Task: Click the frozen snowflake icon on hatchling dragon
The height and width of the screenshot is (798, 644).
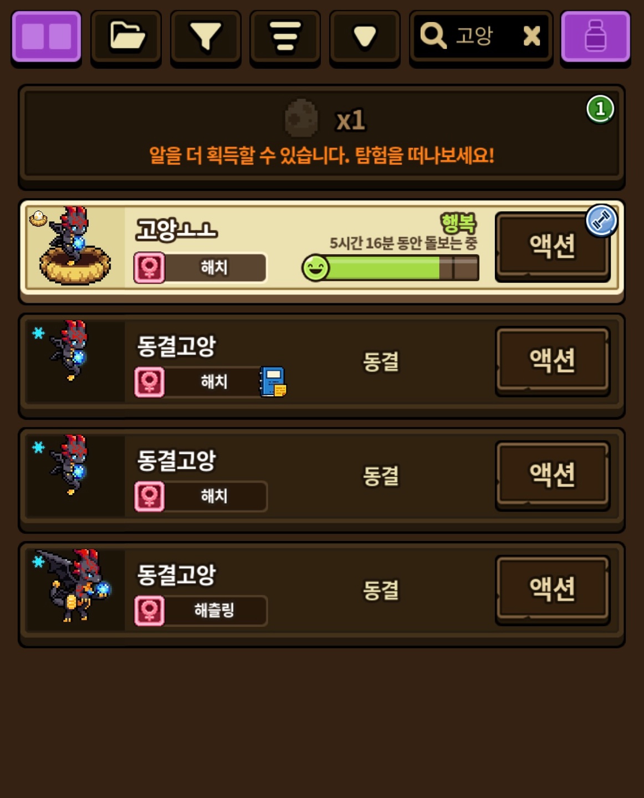Action: (x=38, y=561)
